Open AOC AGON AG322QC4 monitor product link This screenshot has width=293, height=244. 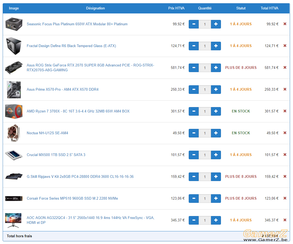point(90,220)
